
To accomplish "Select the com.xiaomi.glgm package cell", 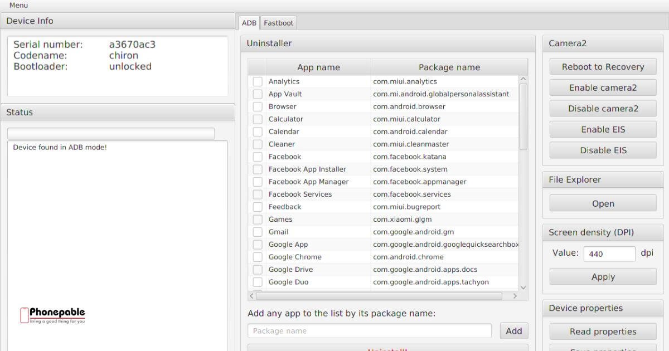I will click(445, 220).
